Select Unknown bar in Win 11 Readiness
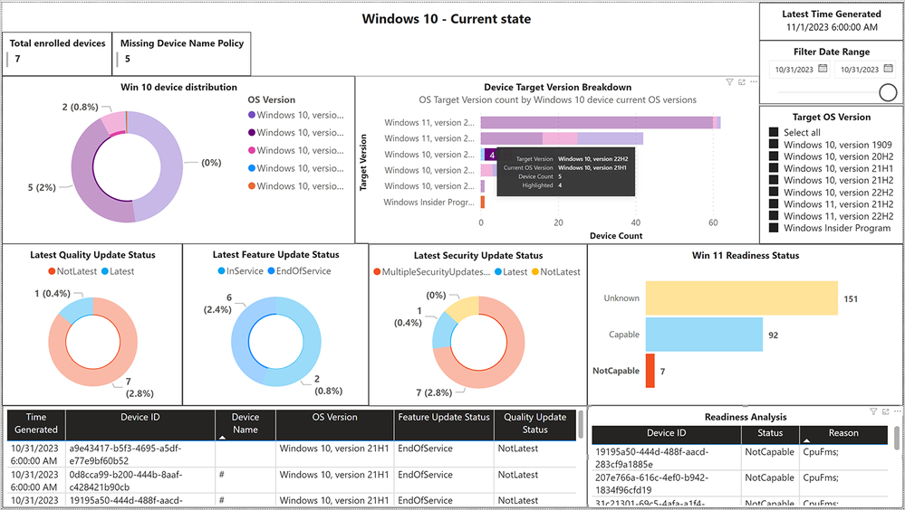 [742, 298]
